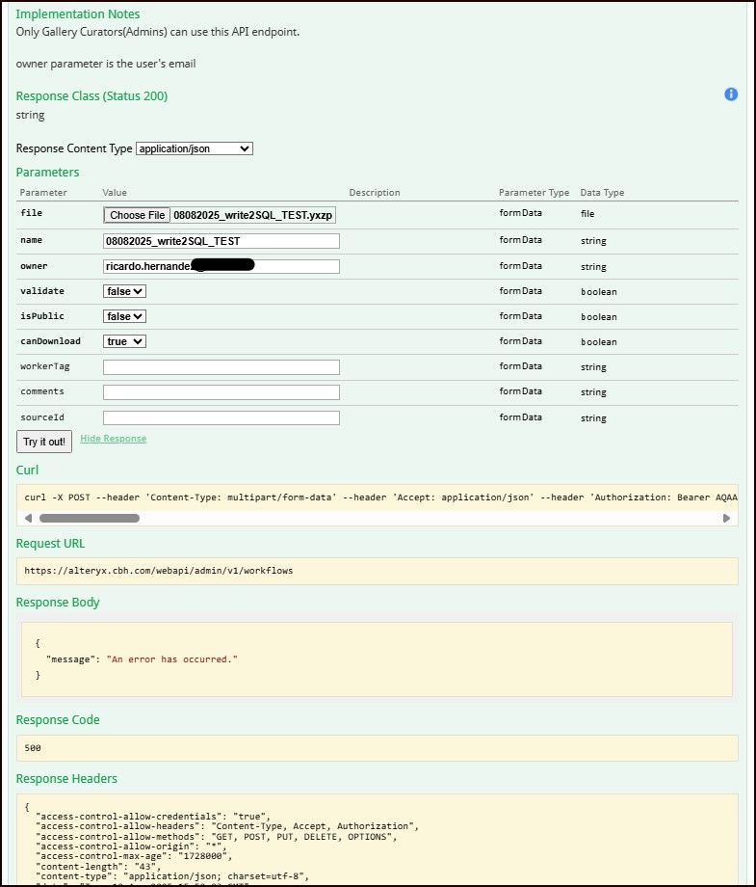The height and width of the screenshot is (887, 756).
Task: Click the Parameter Type column header
Action: tap(534, 192)
